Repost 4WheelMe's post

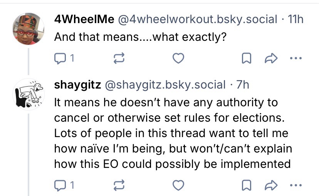[116, 59]
